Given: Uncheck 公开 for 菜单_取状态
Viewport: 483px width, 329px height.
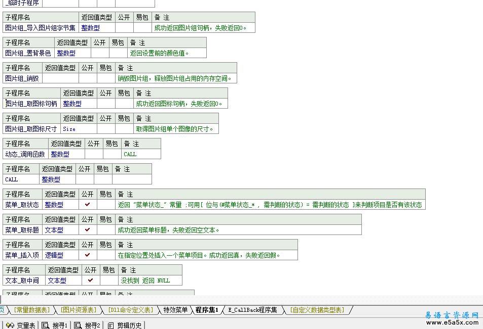Looking at the screenshot, I should click(88, 205).
